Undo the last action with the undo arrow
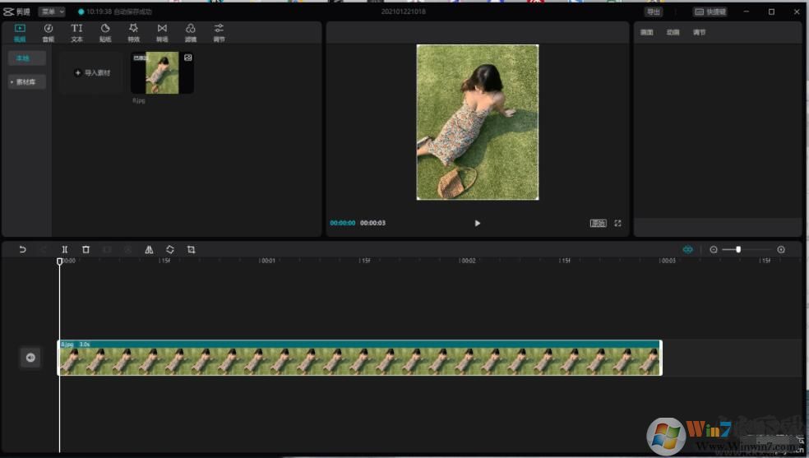This screenshot has height=458, width=809. click(x=22, y=249)
